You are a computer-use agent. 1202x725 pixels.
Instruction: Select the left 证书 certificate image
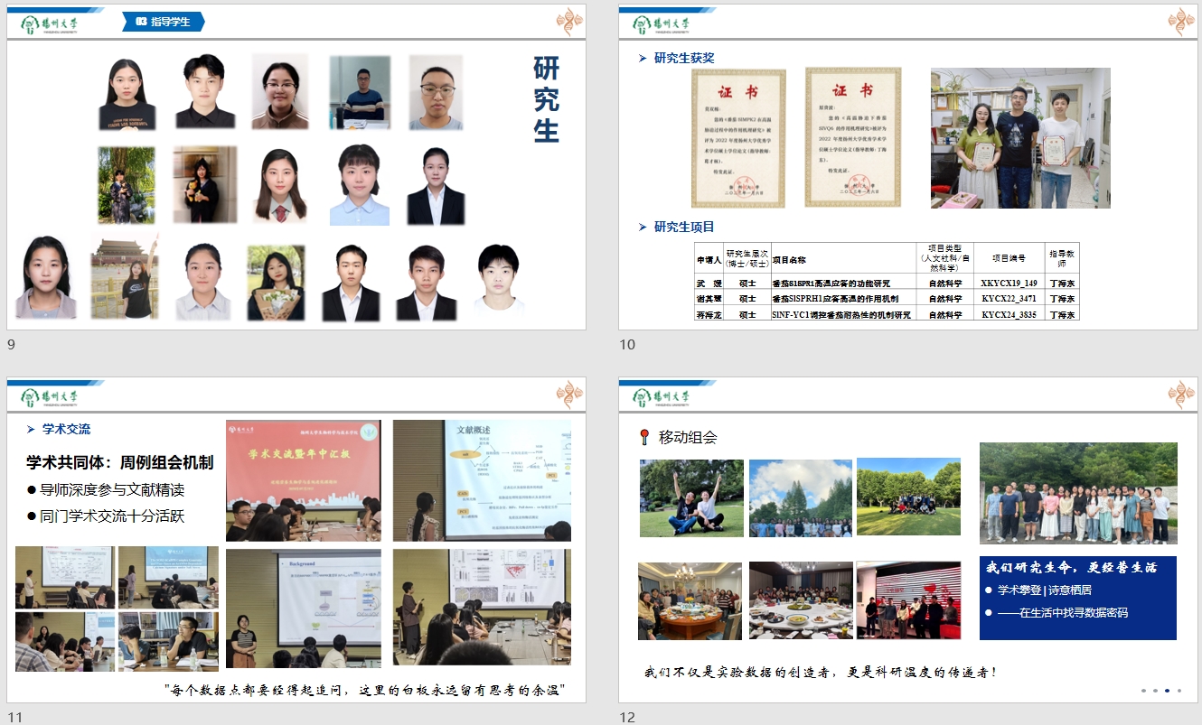[x=738, y=138]
